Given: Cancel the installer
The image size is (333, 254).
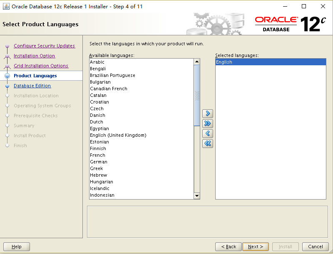Looking at the screenshot, I should [x=316, y=247].
